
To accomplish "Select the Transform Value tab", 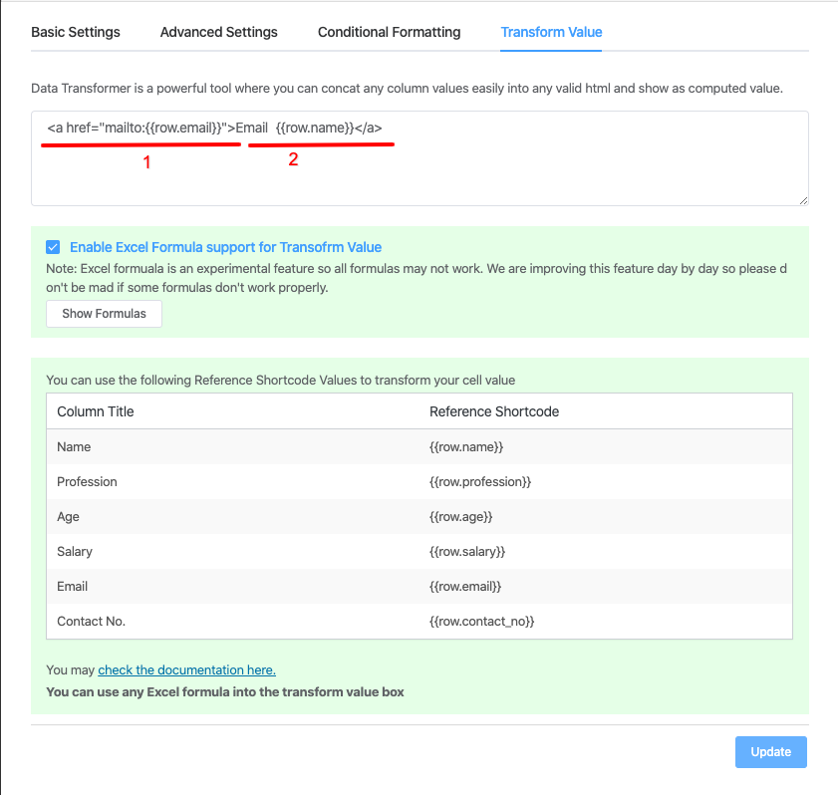I will [x=551, y=32].
